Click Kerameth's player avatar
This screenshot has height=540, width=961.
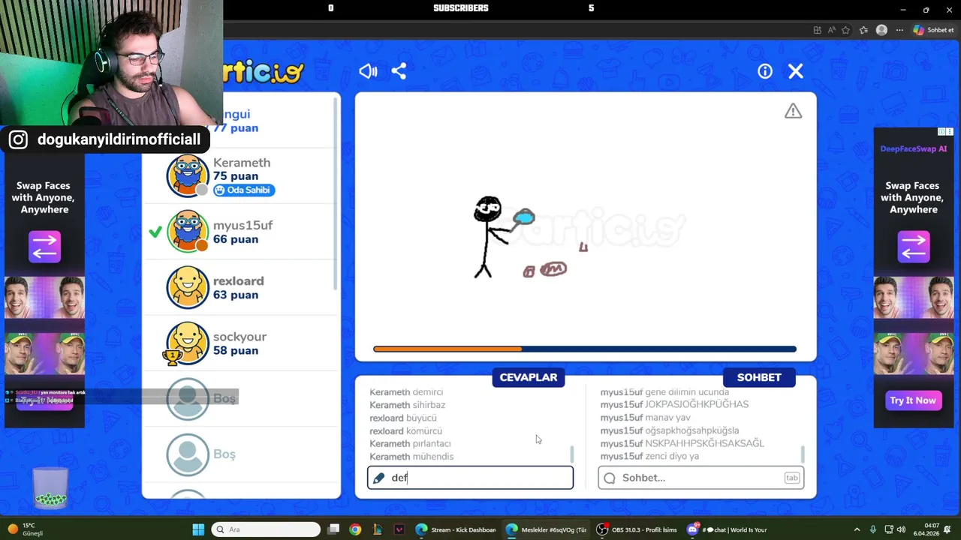coord(188,175)
